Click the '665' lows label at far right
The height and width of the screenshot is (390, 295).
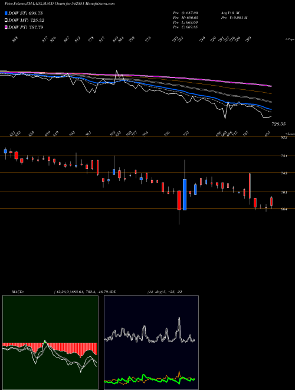tap(268, 134)
